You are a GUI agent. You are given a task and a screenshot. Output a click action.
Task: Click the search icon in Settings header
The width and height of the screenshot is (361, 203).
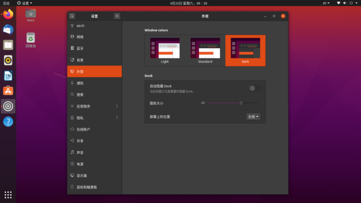72,16
